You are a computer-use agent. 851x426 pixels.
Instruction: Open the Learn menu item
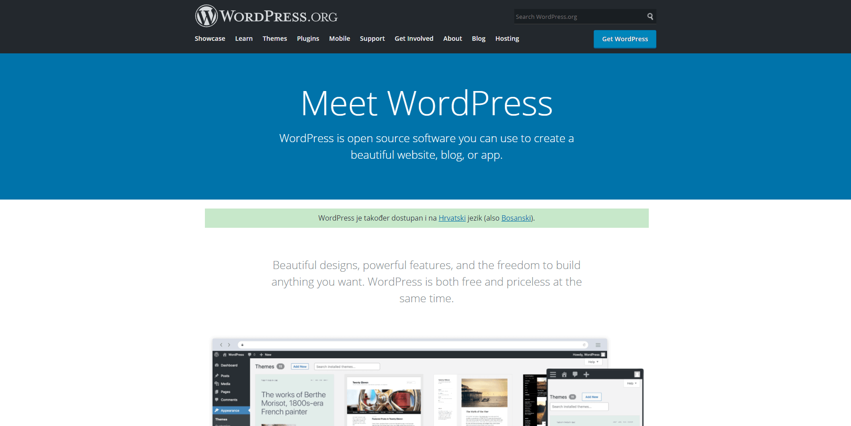coord(244,39)
